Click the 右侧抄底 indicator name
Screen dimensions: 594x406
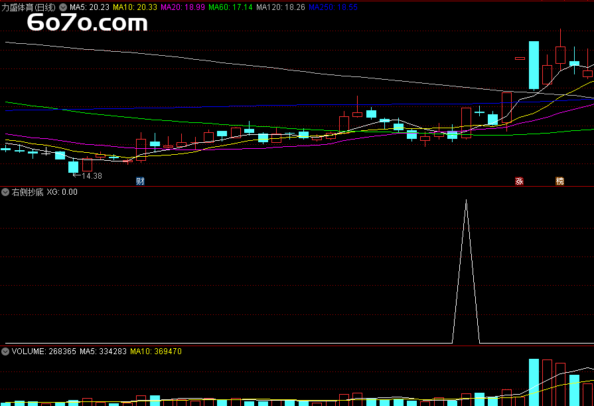pos(27,192)
